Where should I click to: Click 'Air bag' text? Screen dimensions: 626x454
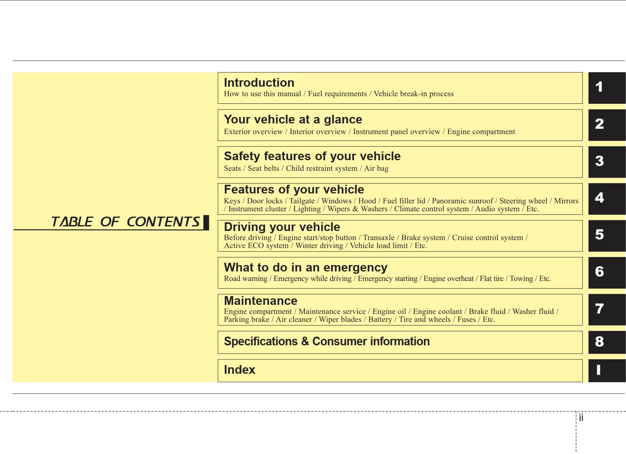tap(376, 168)
